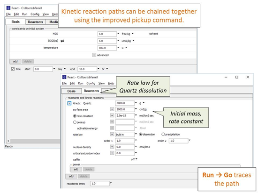
Task: Switch to the Reactants tab in front window
Action: [91, 91]
